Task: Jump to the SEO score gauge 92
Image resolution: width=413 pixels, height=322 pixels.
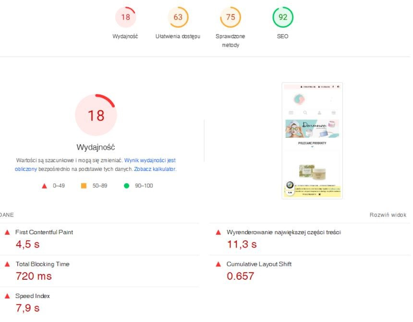Action: point(282,18)
